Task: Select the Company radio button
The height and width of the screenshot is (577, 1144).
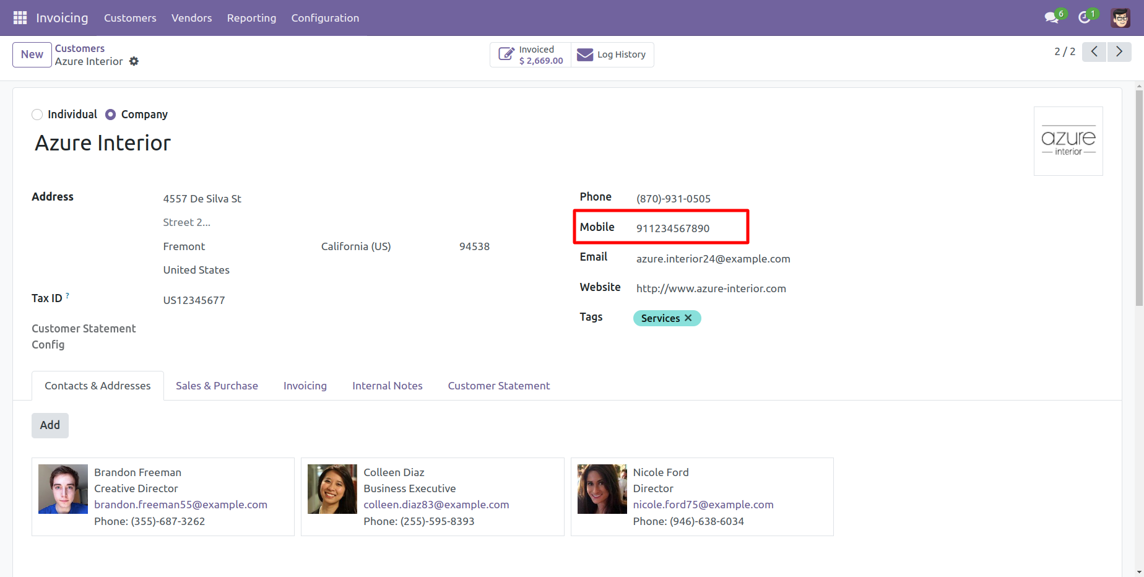Action: point(110,115)
